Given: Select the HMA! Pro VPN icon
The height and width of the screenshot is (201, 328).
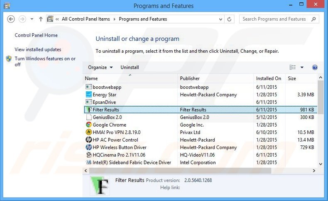Looking at the screenshot, I should pos(89,132).
